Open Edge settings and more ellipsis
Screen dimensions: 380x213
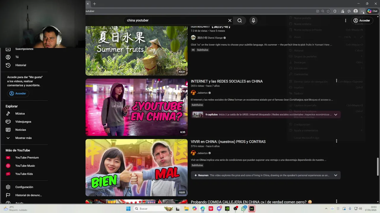362,11
